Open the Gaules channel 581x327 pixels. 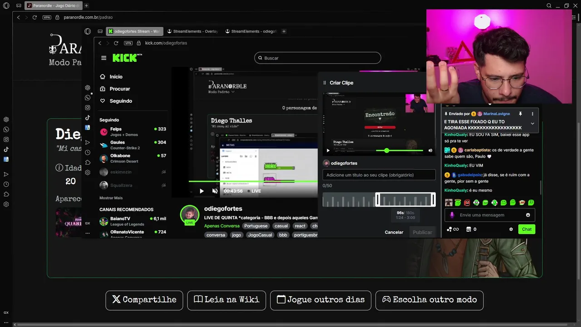[133, 145]
